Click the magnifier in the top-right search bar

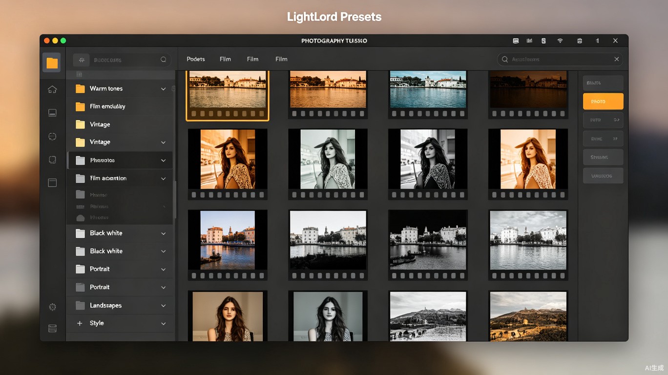click(504, 59)
